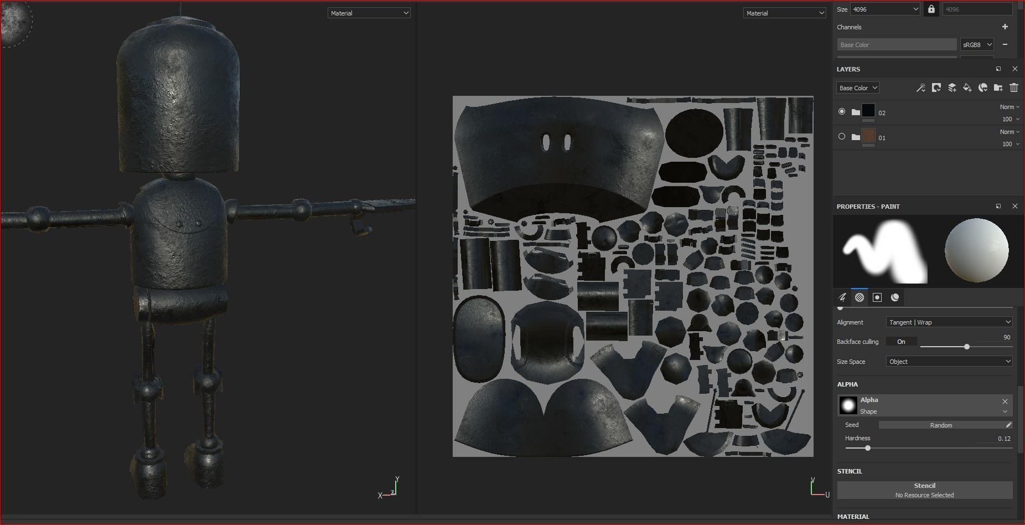Toggle visibility of layer 01
The image size is (1025, 525).
coord(842,136)
